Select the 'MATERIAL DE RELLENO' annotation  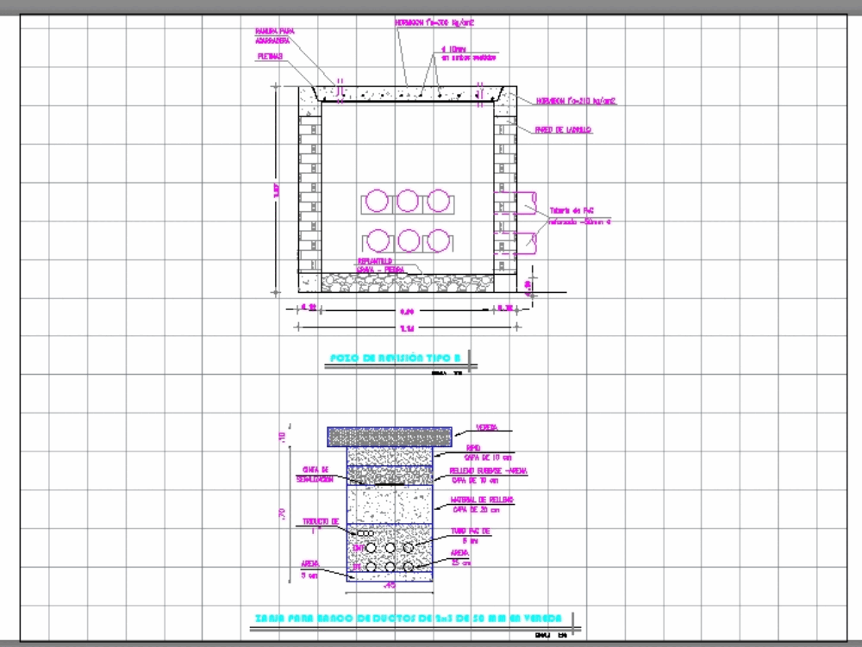tap(482, 500)
